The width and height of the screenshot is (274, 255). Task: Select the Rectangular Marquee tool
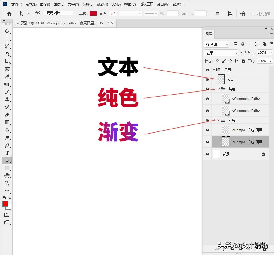(7, 39)
